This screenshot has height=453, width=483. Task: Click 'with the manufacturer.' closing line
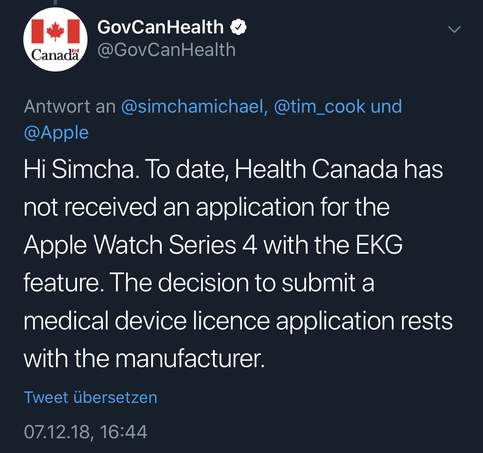coord(144,358)
